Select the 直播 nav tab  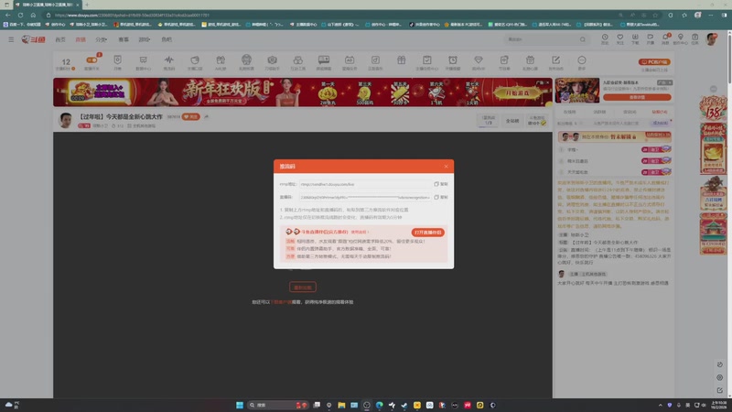pos(81,39)
